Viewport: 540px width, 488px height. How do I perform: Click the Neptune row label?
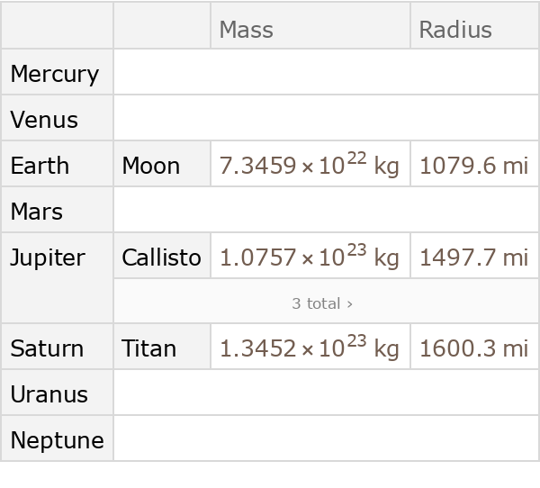[57, 440]
